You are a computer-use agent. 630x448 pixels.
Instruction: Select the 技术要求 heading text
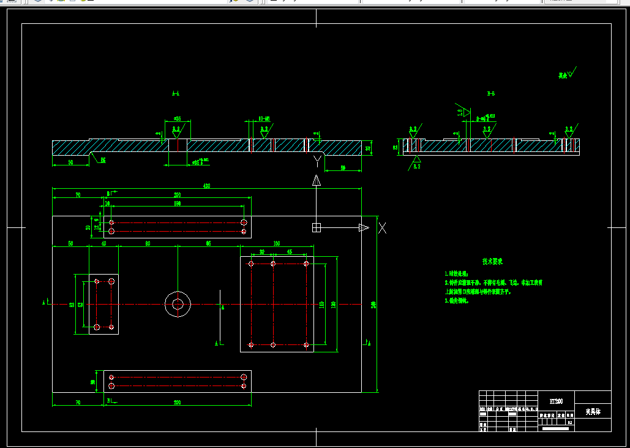coord(492,262)
